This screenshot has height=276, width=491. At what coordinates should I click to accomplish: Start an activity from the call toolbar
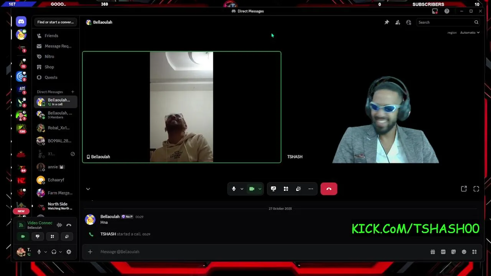pyautogui.click(x=286, y=189)
